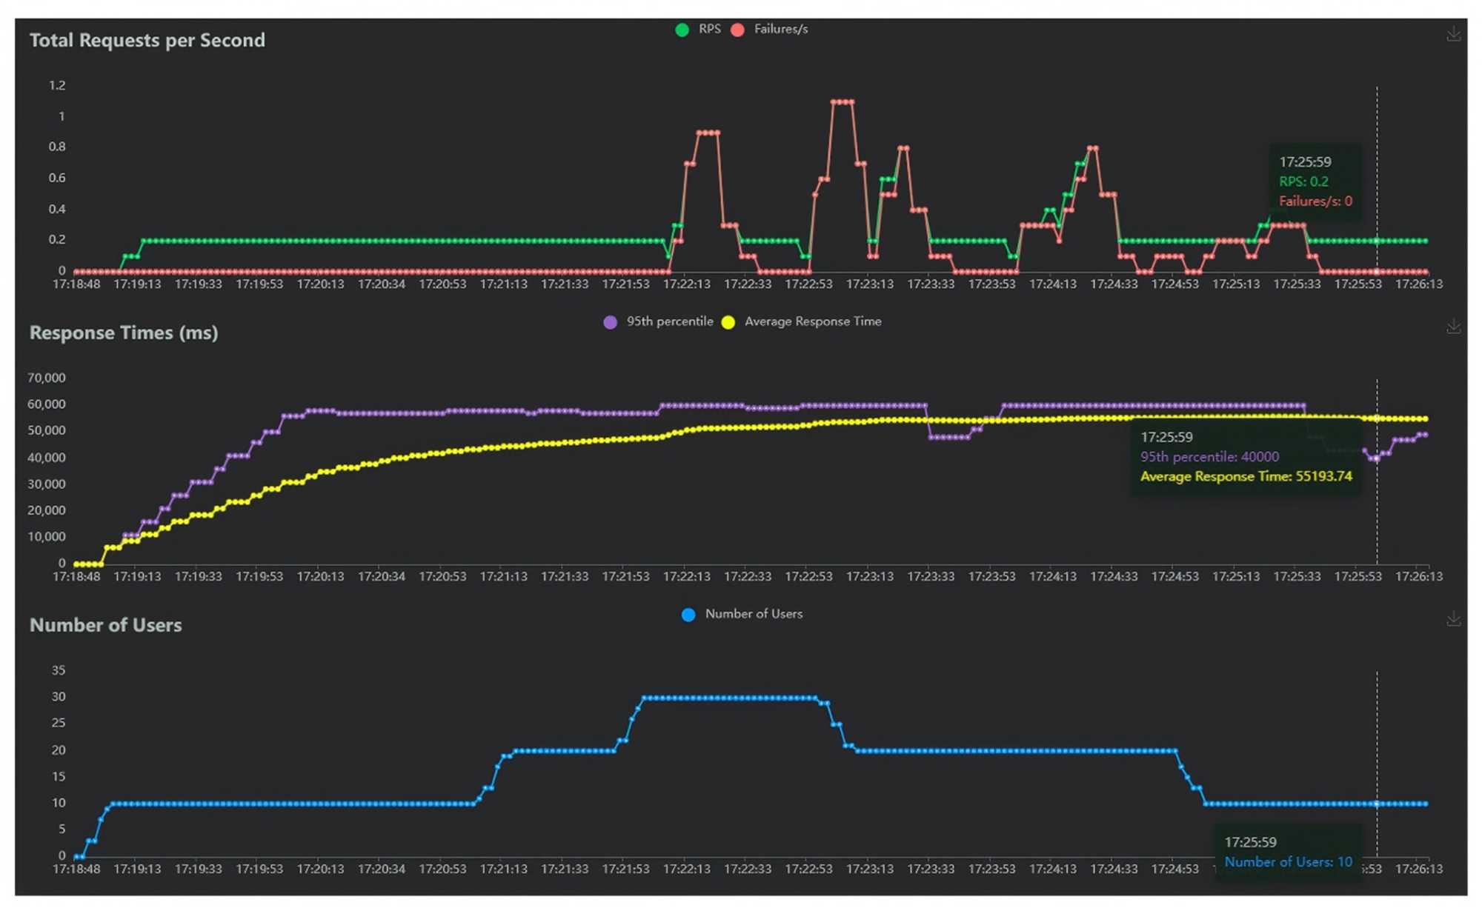Toggle the Number of Users blue legend dot
Viewport: 1482px width, 911px height.
(688, 615)
